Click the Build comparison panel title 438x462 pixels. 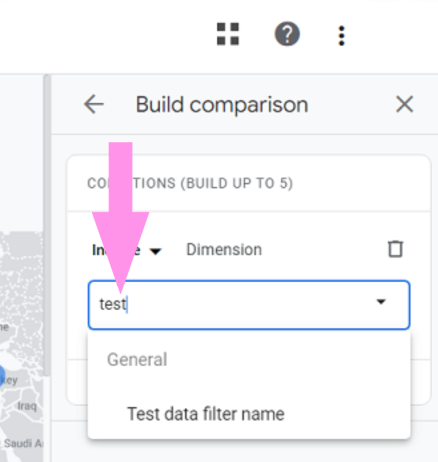pyautogui.click(x=222, y=105)
